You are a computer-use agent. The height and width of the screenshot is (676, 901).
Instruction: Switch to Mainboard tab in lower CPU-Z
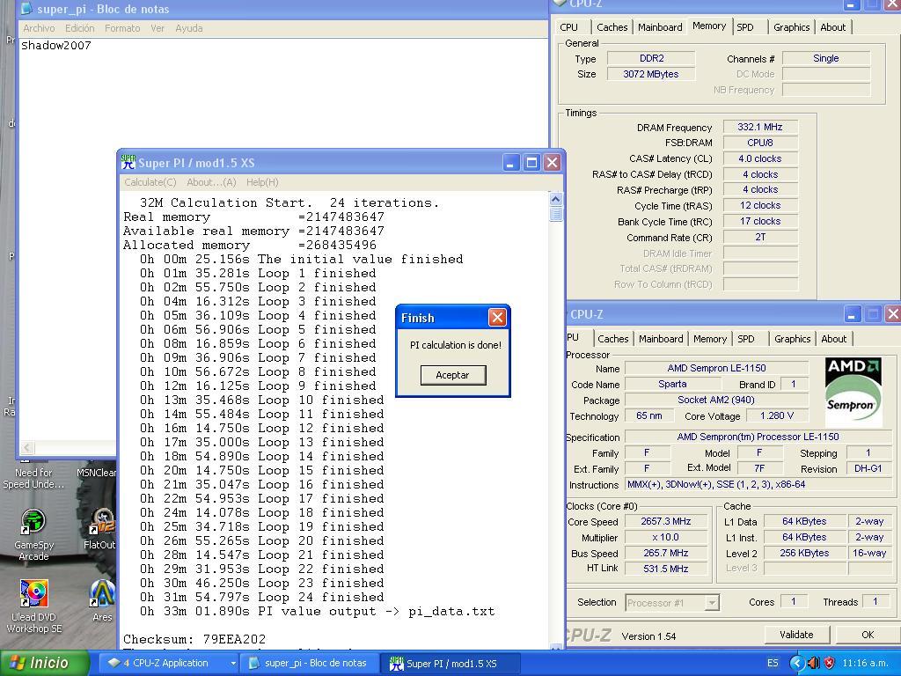point(661,339)
